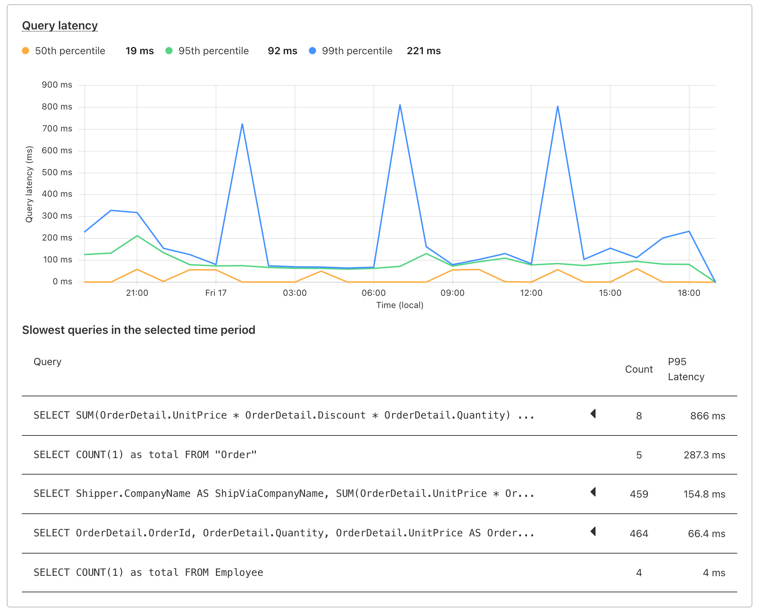Click the Count column header
Screen dimensions: 762x611
[639, 369]
